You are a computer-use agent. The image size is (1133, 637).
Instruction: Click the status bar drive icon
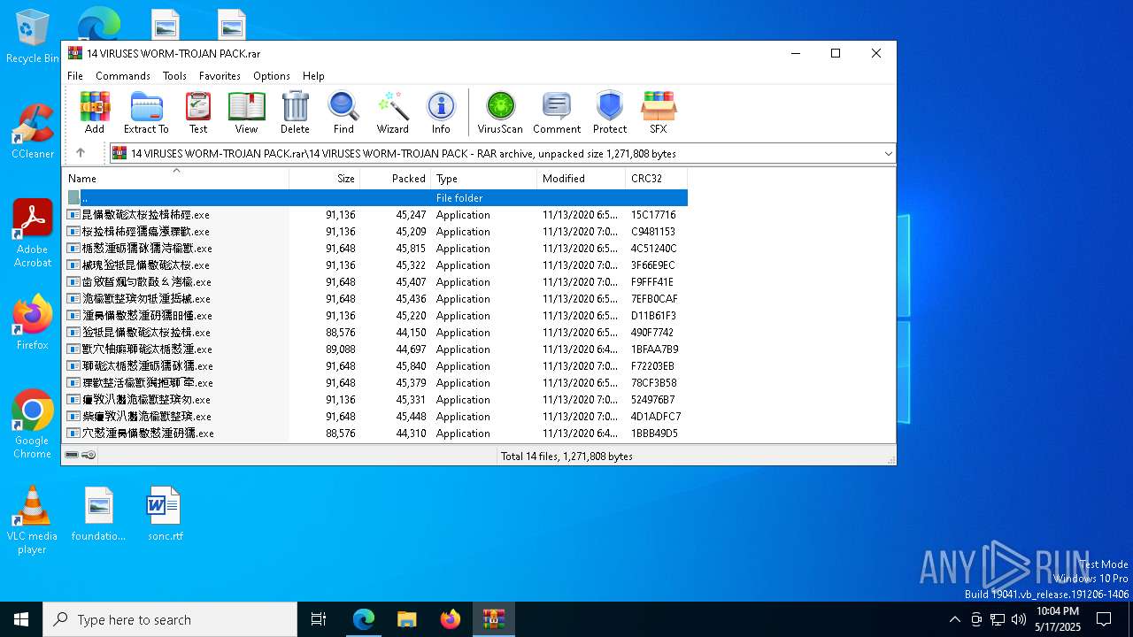[72, 455]
